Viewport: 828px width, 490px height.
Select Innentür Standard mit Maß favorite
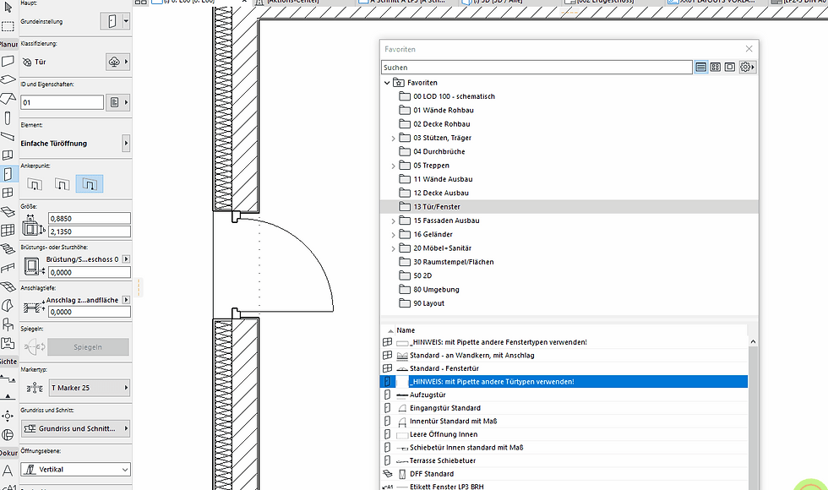coord(564,421)
